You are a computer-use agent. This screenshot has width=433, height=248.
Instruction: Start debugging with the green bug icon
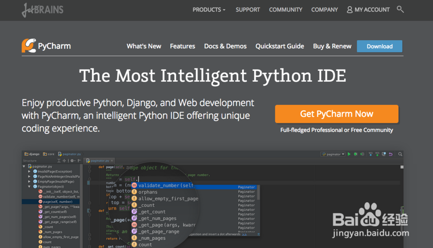pos(355,154)
